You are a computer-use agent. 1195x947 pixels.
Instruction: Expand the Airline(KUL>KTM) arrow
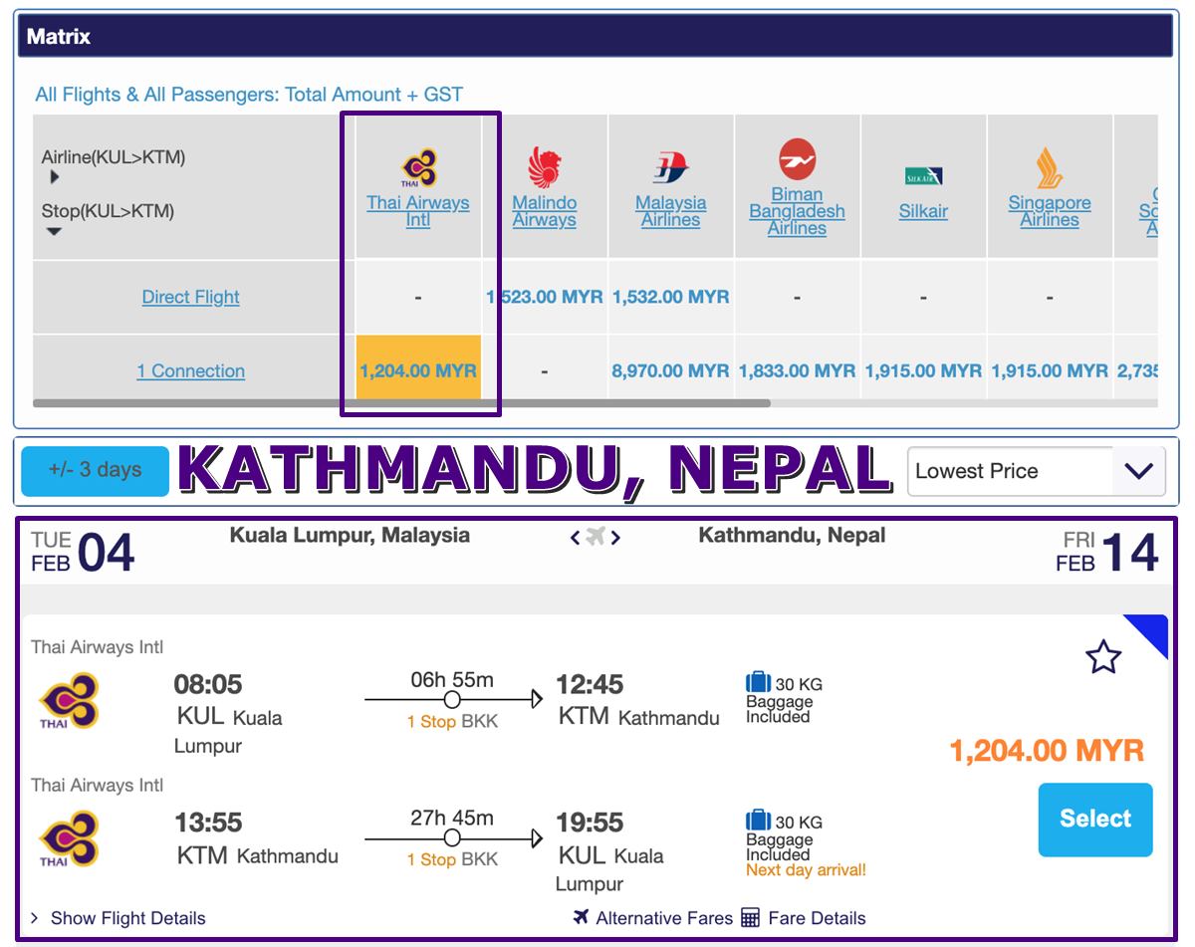pos(54,177)
